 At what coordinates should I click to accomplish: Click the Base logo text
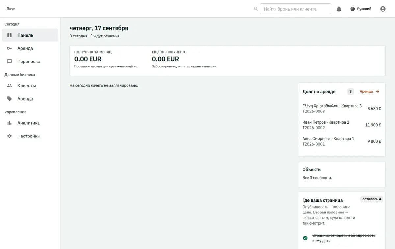tap(11, 9)
